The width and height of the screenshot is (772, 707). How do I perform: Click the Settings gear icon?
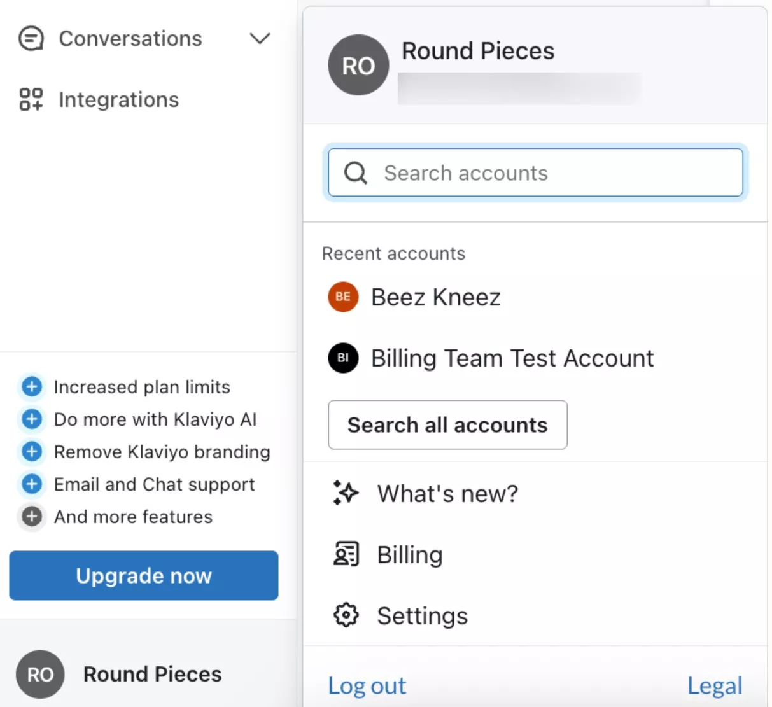(x=345, y=615)
